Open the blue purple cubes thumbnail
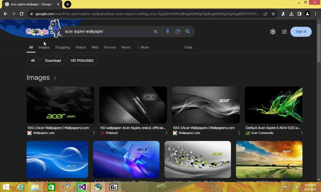The width and height of the screenshot is (321, 192). [x=126, y=159]
